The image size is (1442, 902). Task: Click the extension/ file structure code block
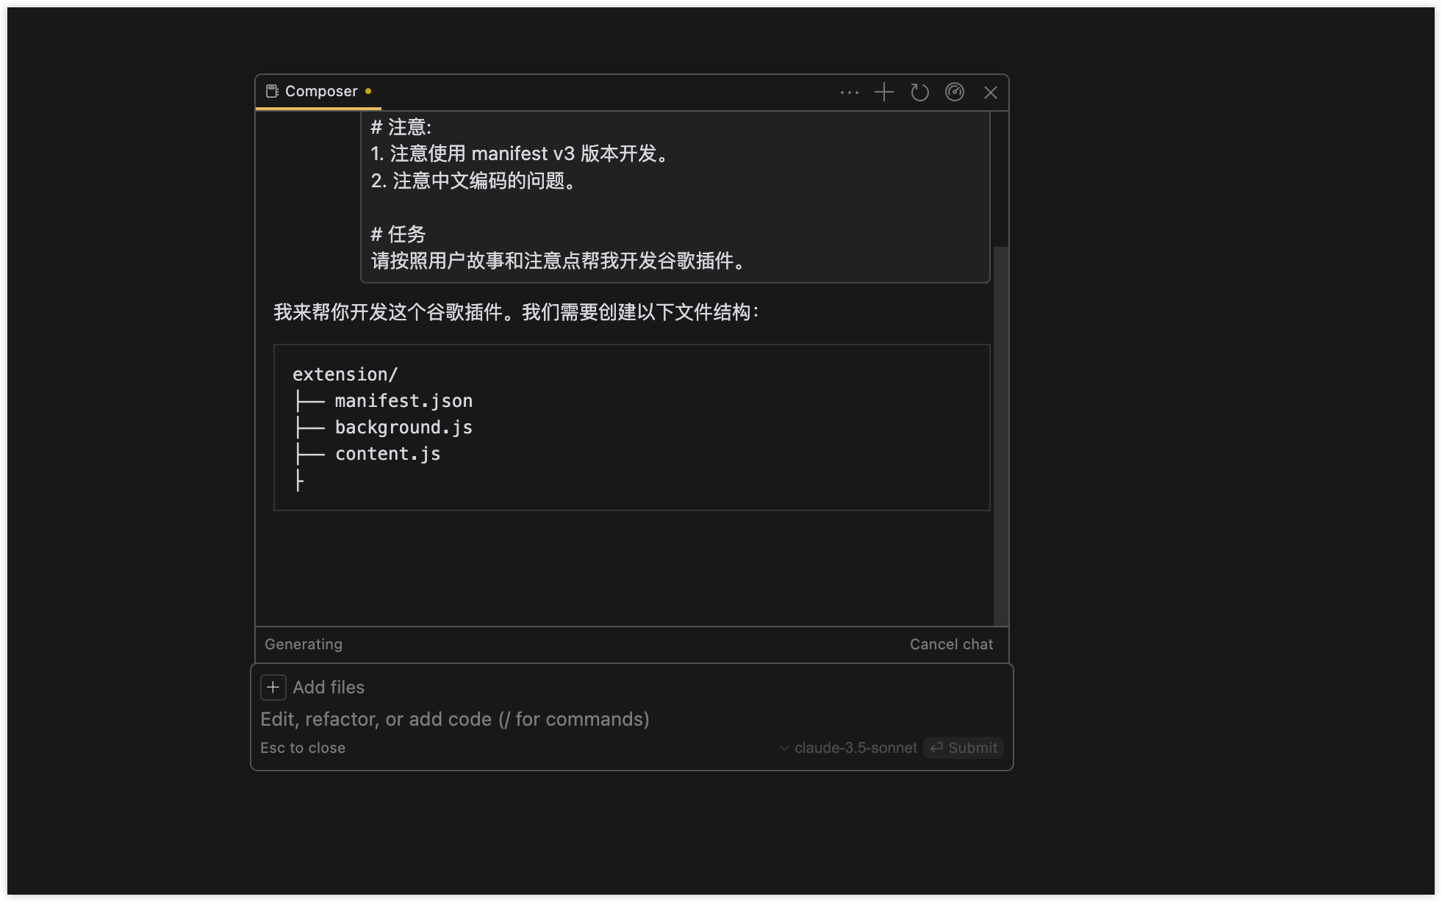(x=631, y=427)
